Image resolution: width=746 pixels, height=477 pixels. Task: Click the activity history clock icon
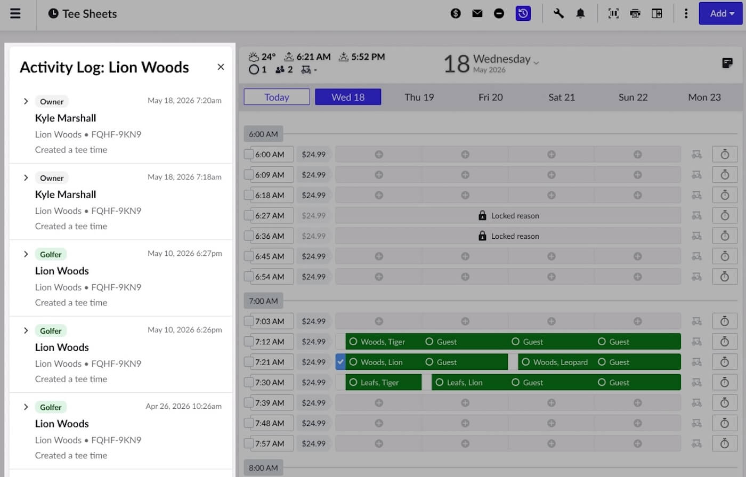coord(523,13)
